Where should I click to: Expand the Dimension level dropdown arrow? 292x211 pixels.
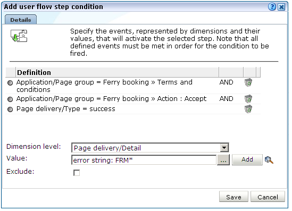pos(224,148)
